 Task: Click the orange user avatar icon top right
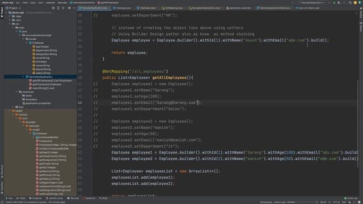tap(356, 2)
